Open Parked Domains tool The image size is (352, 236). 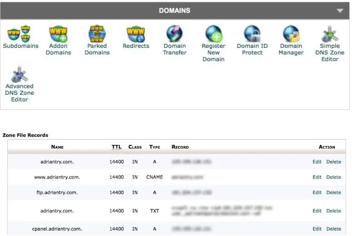coord(97,34)
